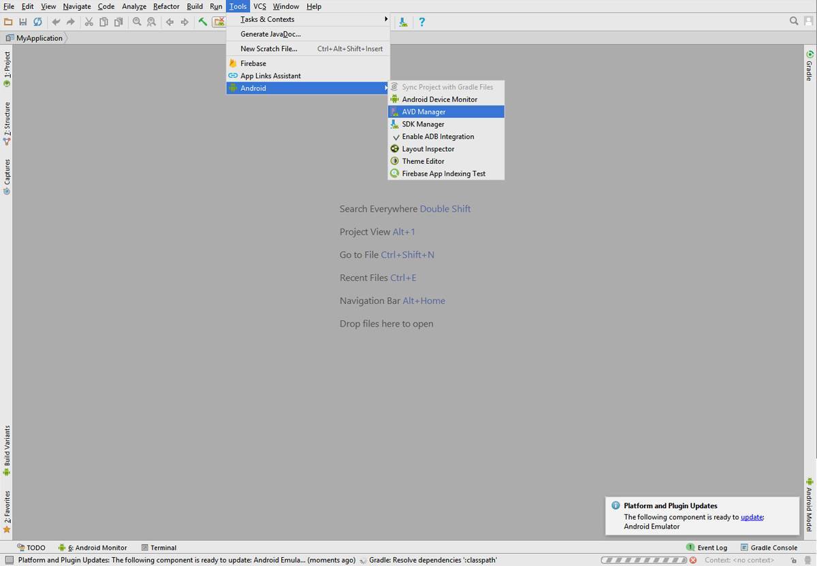Toggle the read-only lock icon in status bar
This screenshot has height=566, width=817.
pyautogui.click(x=794, y=560)
